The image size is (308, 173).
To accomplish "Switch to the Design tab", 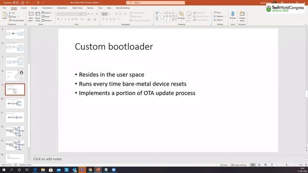I will tap(34, 8).
